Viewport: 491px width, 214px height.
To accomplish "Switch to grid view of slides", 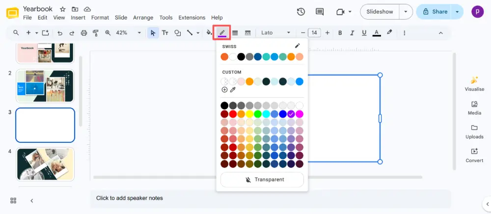I will click(13, 201).
